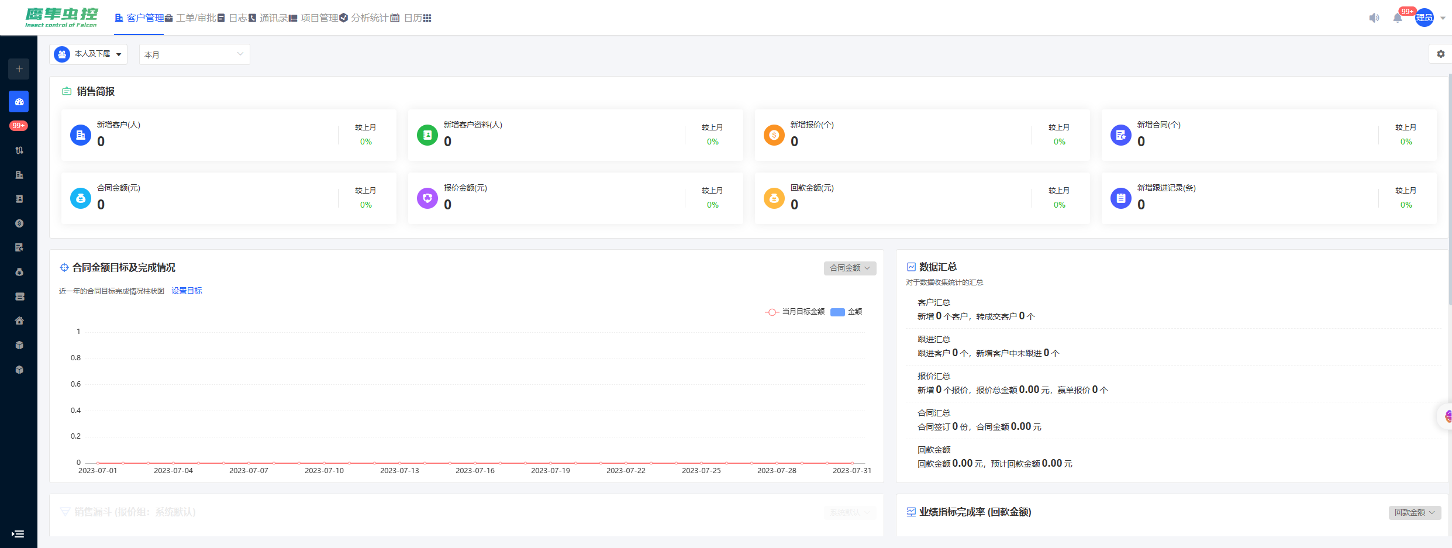Open the building customers icon in sidebar

click(19, 175)
